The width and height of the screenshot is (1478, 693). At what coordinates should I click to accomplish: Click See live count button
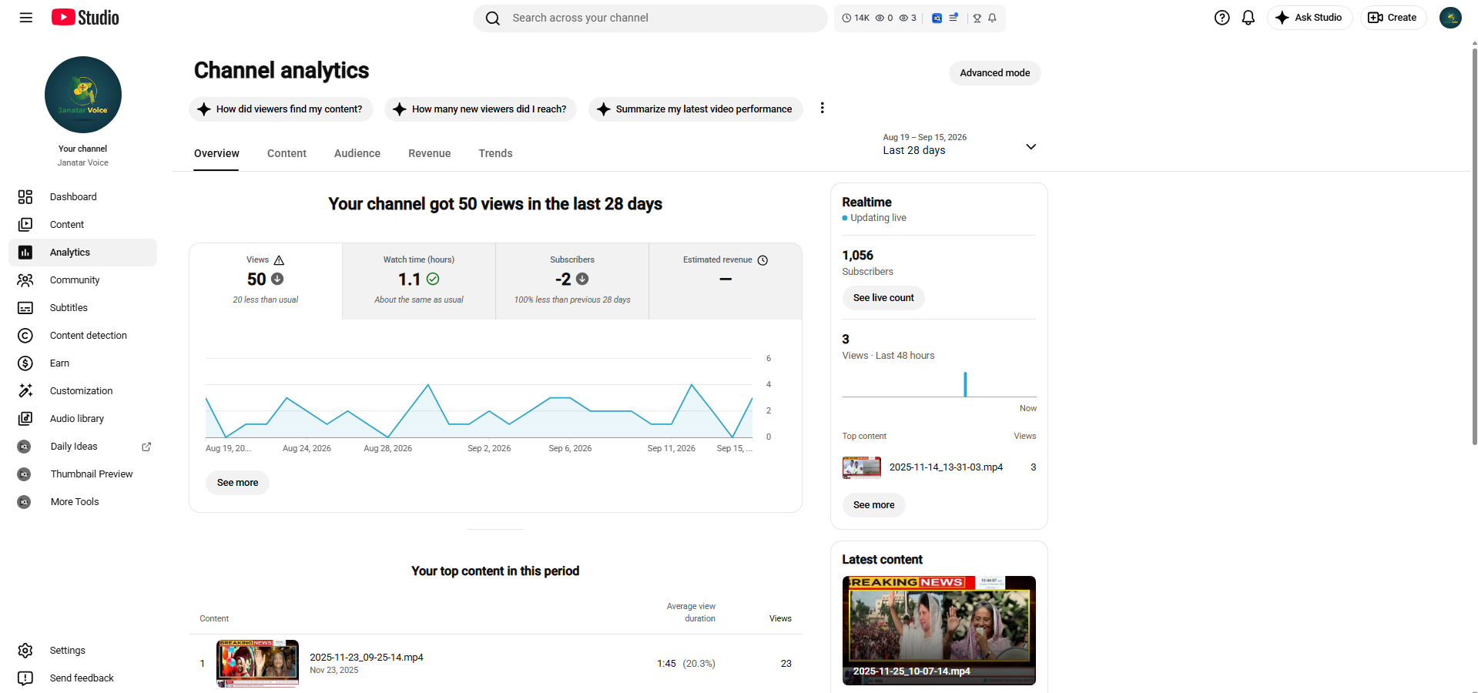tap(883, 298)
